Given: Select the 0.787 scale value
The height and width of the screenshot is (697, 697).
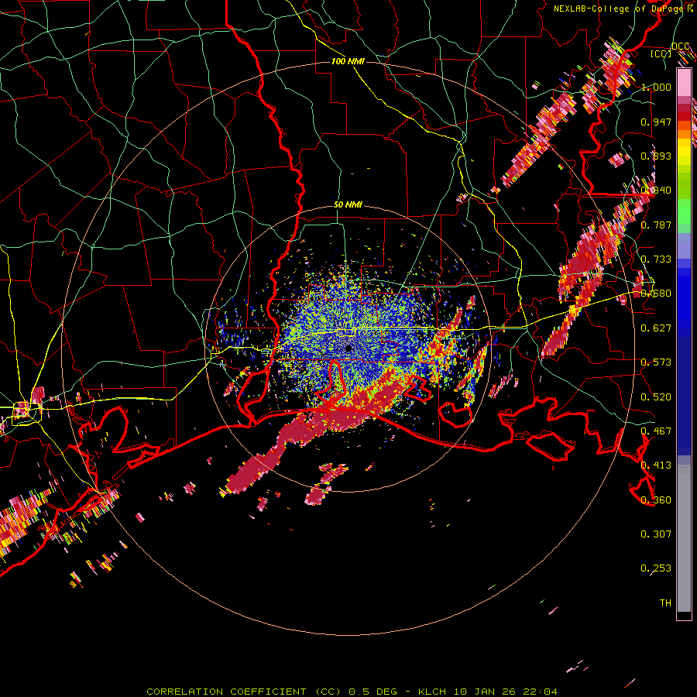Looking at the screenshot, I should 656,225.
